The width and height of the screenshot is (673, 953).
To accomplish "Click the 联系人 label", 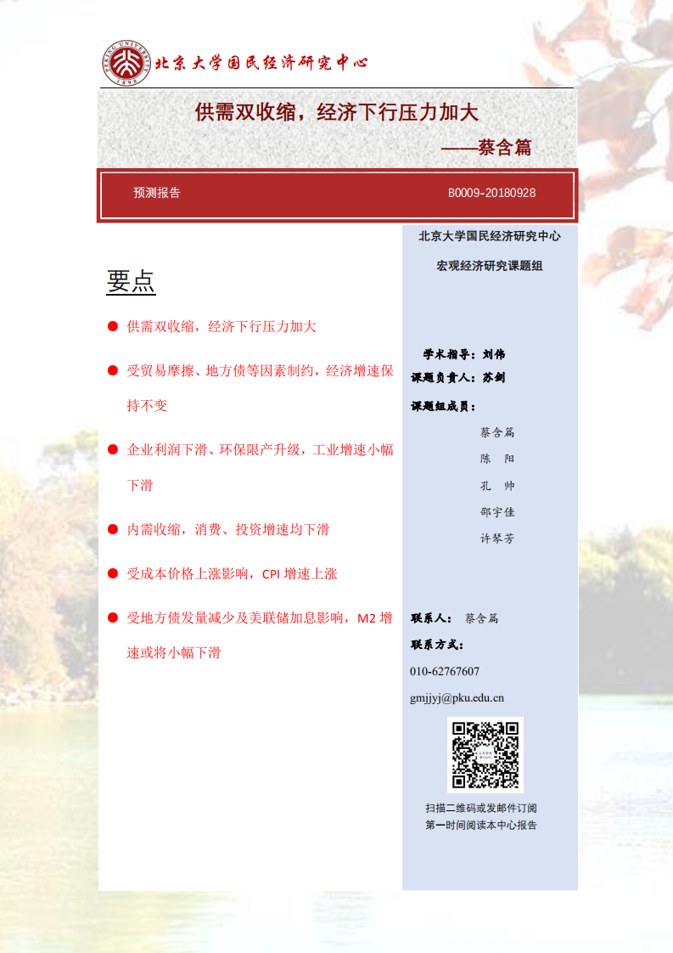I will [x=432, y=618].
